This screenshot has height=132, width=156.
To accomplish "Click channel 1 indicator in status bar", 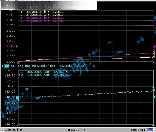I will click(2, 130).
